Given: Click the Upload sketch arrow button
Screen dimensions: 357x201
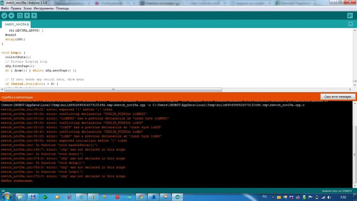Looking at the screenshot, I should pos(11,16).
